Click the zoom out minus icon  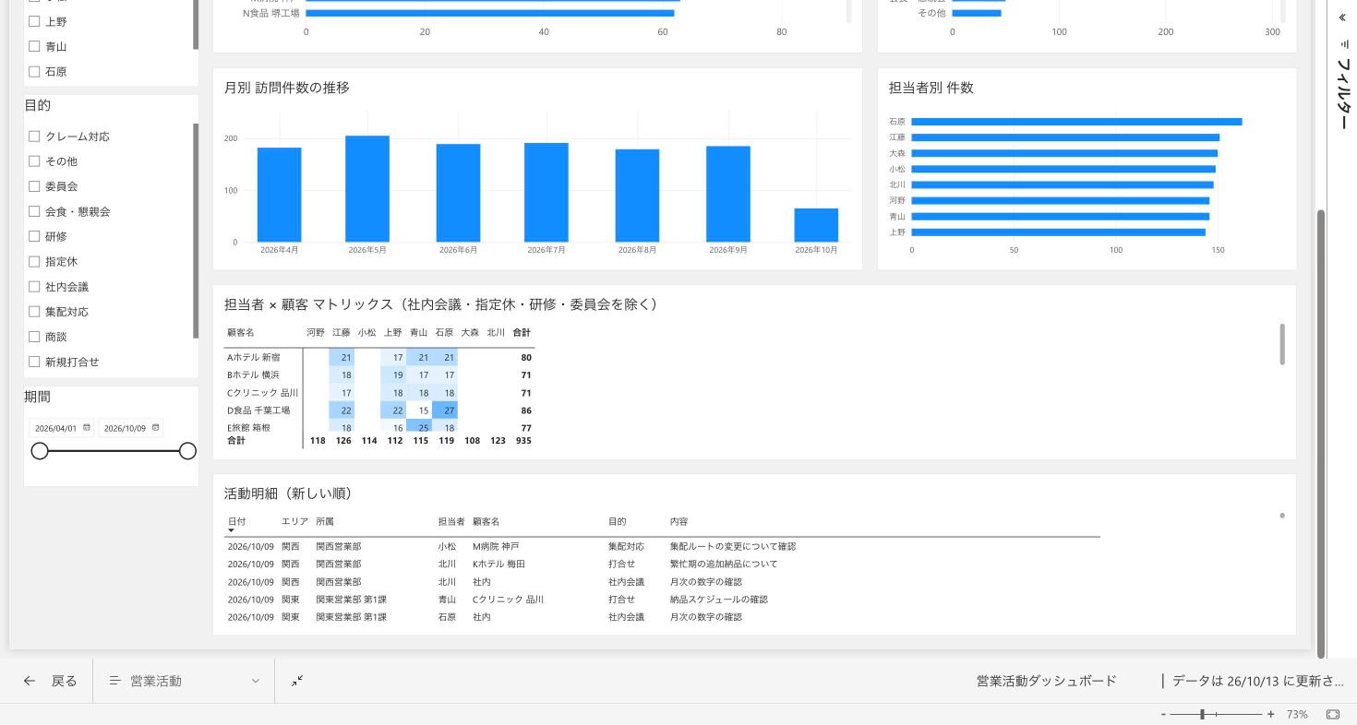[1163, 714]
